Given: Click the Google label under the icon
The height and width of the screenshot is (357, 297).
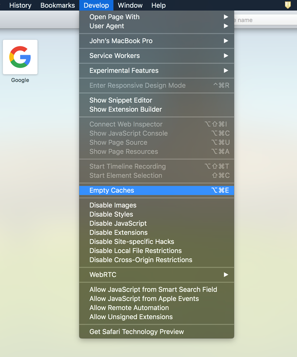Looking at the screenshot, I should click(20, 80).
